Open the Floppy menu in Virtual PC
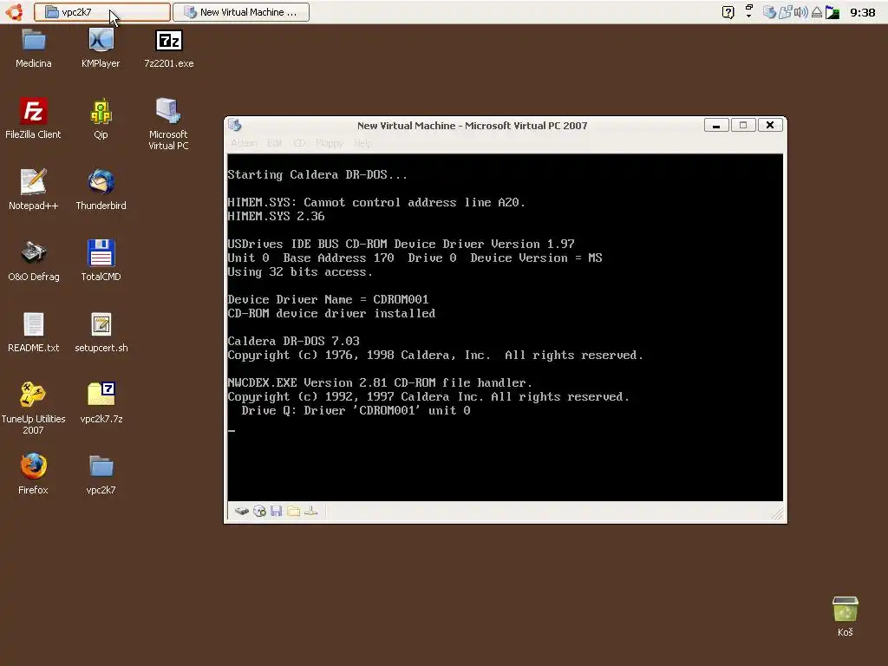Viewport: 888px width, 666px height. (x=330, y=143)
